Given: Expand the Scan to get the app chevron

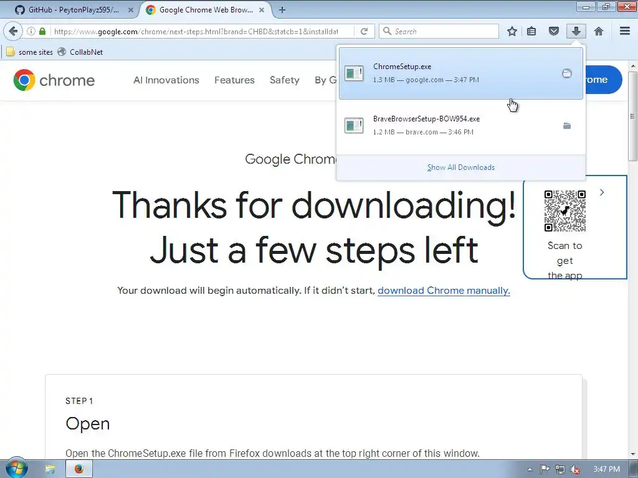Looking at the screenshot, I should (x=602, y=192).
